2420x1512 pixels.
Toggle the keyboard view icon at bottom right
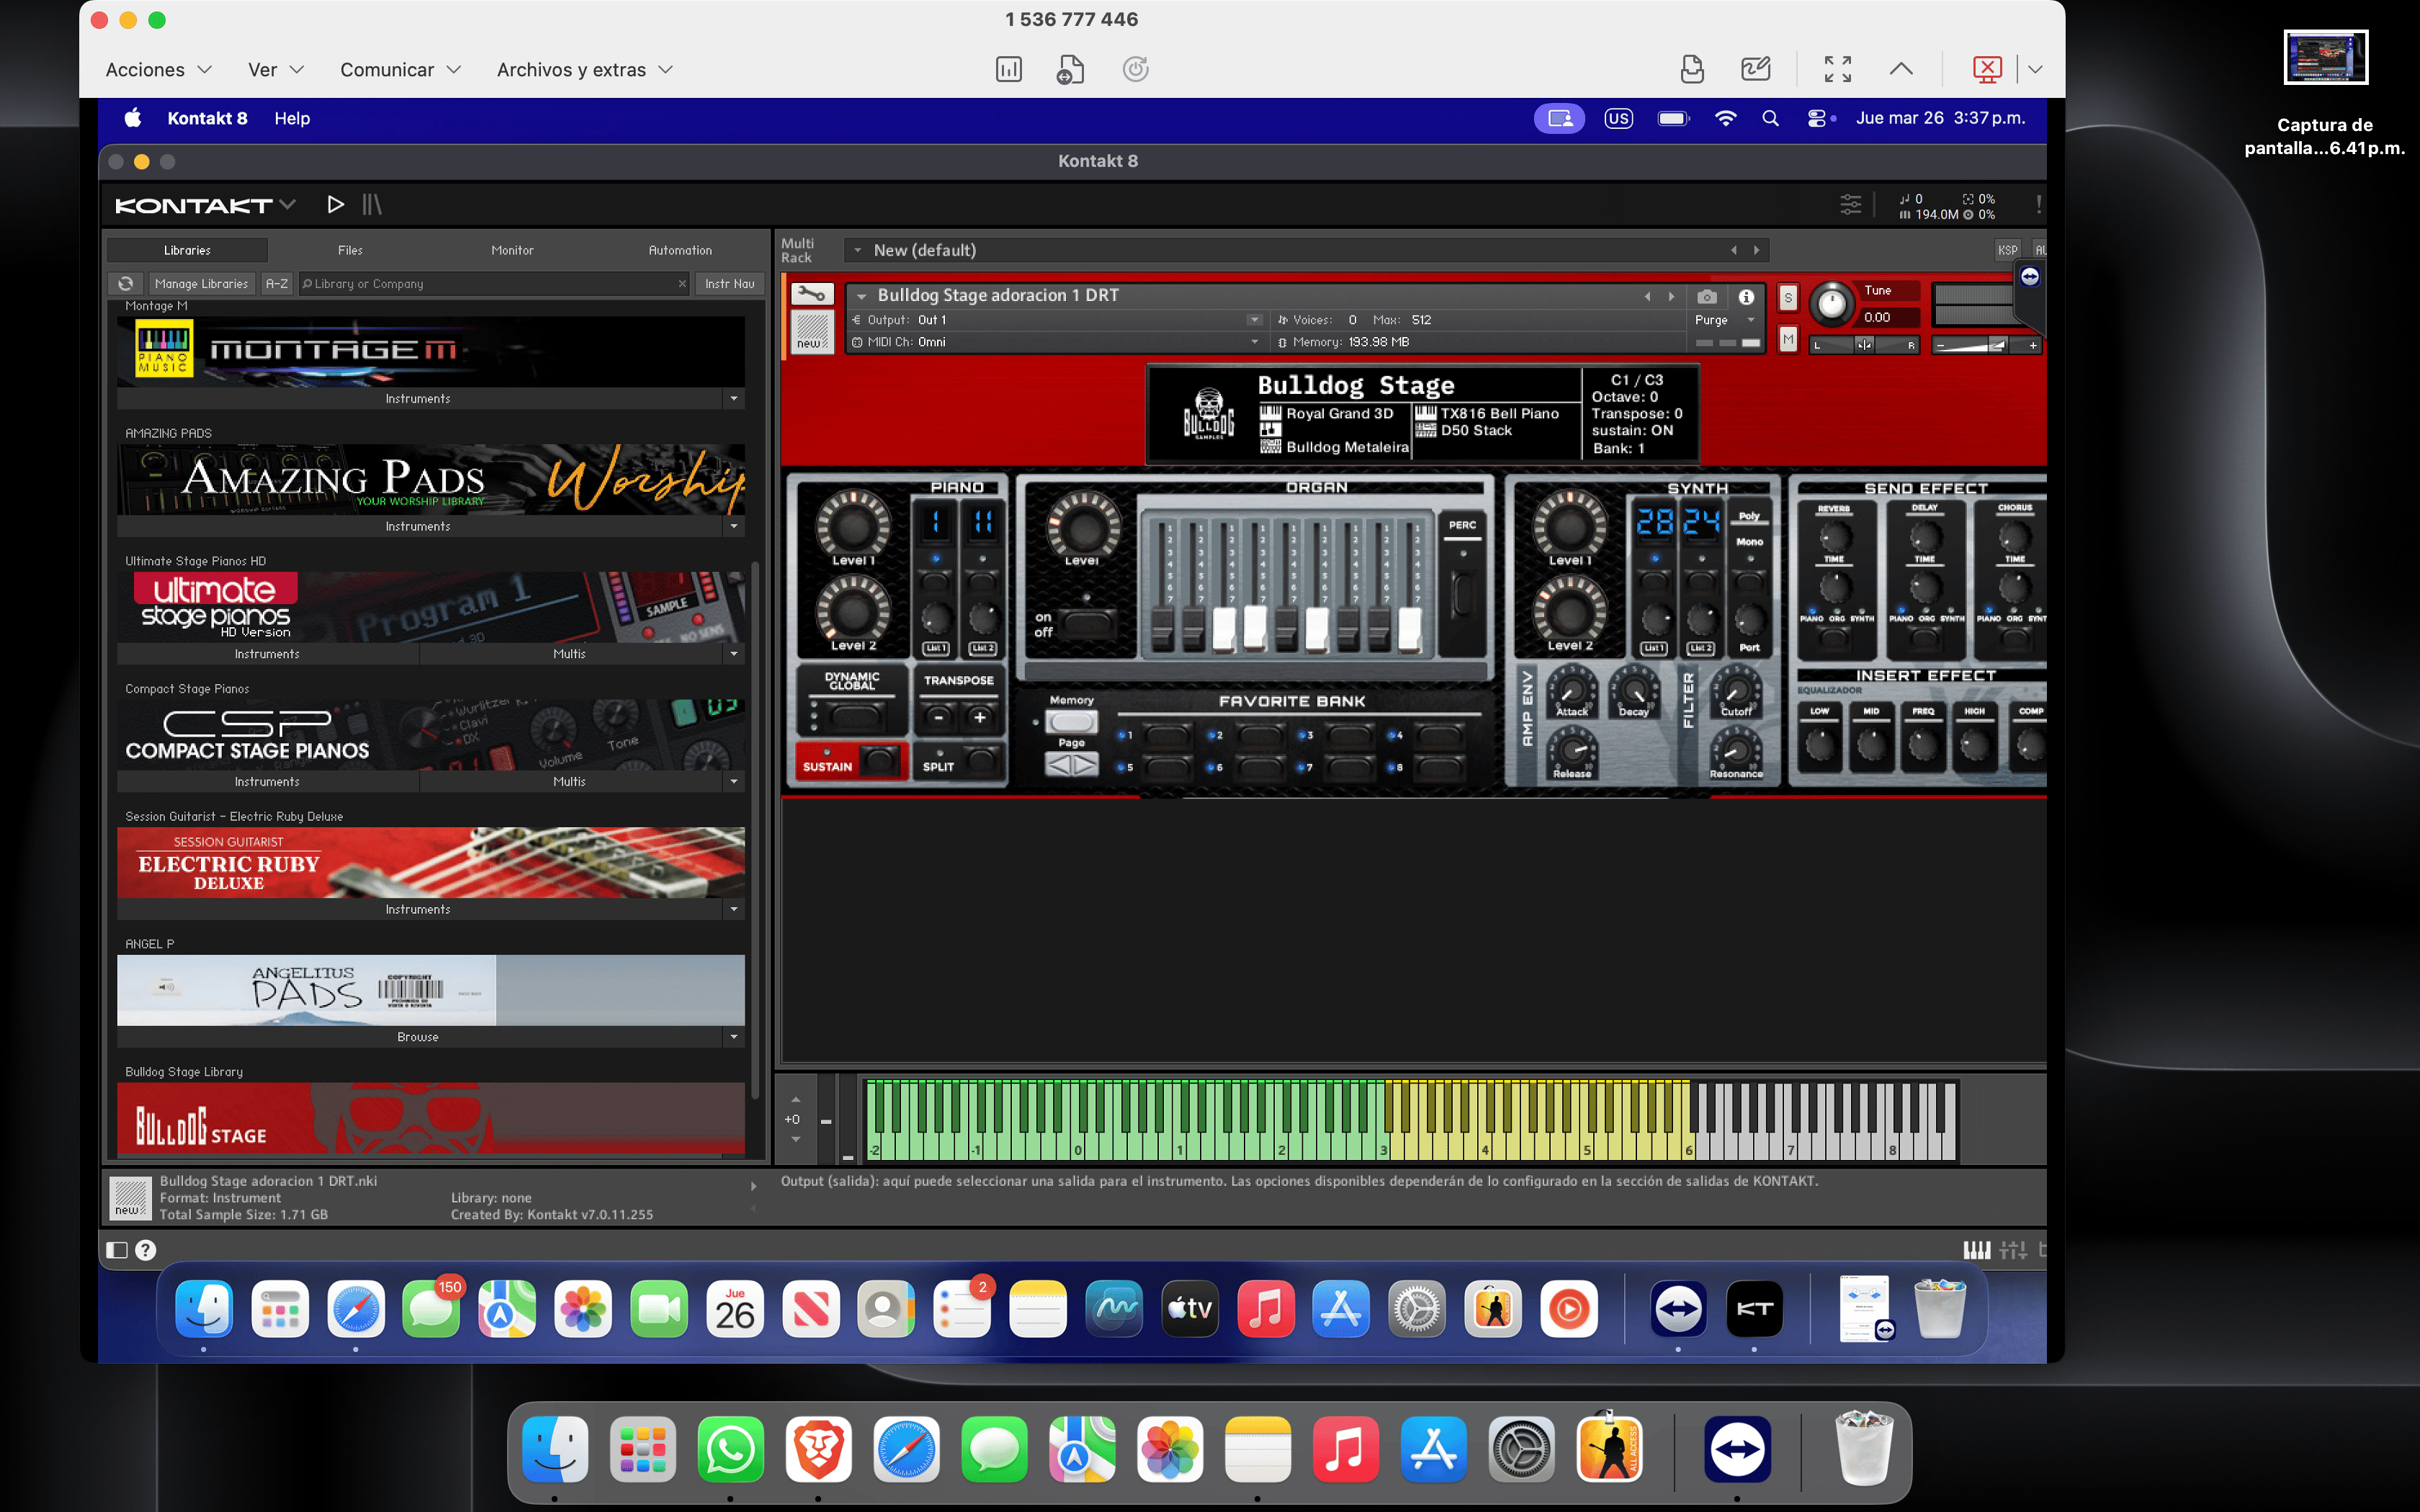1976,1250
